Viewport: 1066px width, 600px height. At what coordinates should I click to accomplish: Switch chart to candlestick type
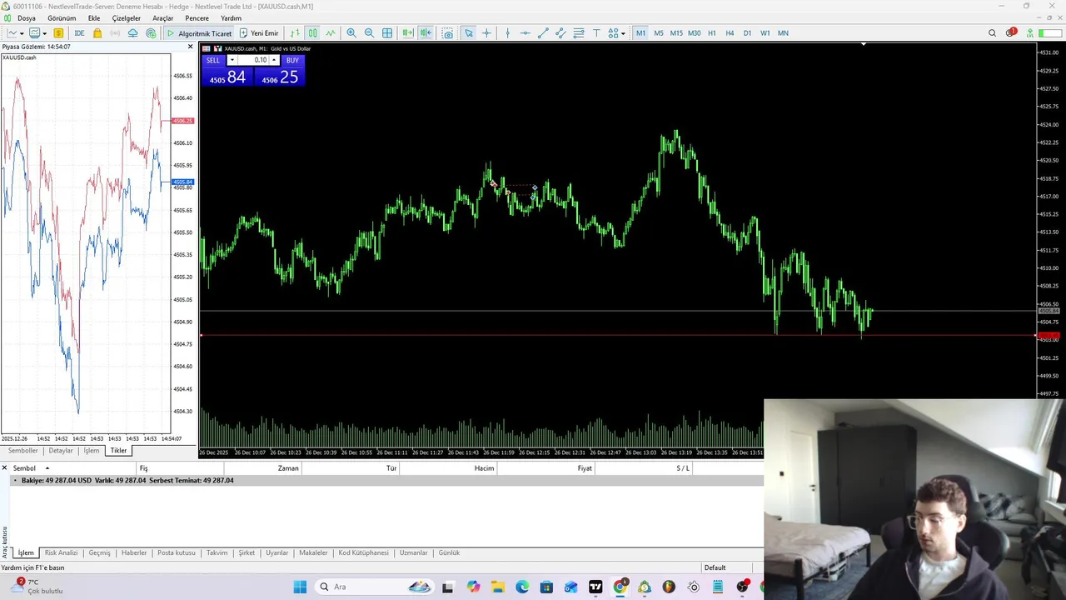[x=312, y=33]
